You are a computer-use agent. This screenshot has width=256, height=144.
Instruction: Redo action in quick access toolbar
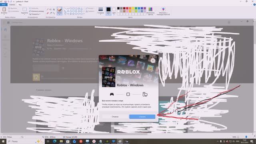pyautogui.click(x=11, y=2)
